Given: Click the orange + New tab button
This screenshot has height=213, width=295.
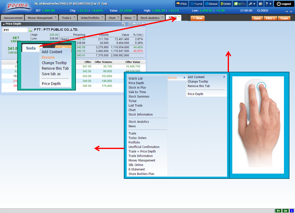Looking at the screenshot, I should tap(198, 18).
